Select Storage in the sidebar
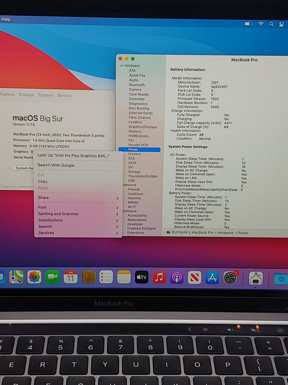The height and width of the screenshot is (385, 288). click(x=134, y=172)
